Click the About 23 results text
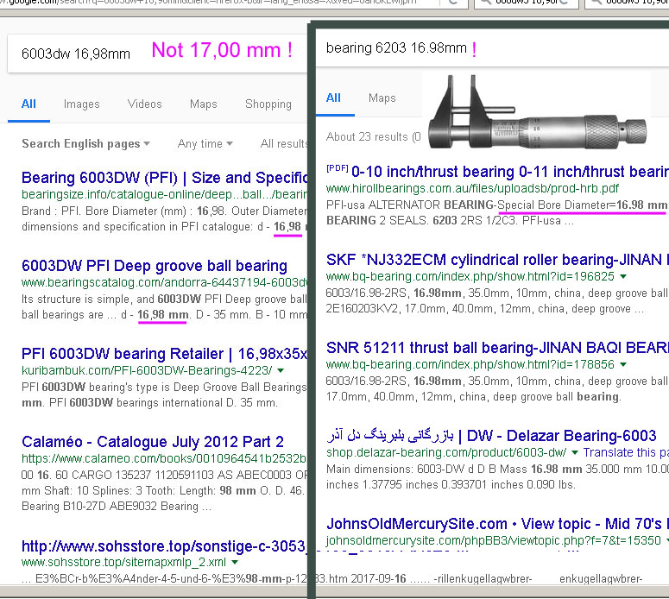The width and height of the screenshot is (669, 599). click(x=373, y=136)
